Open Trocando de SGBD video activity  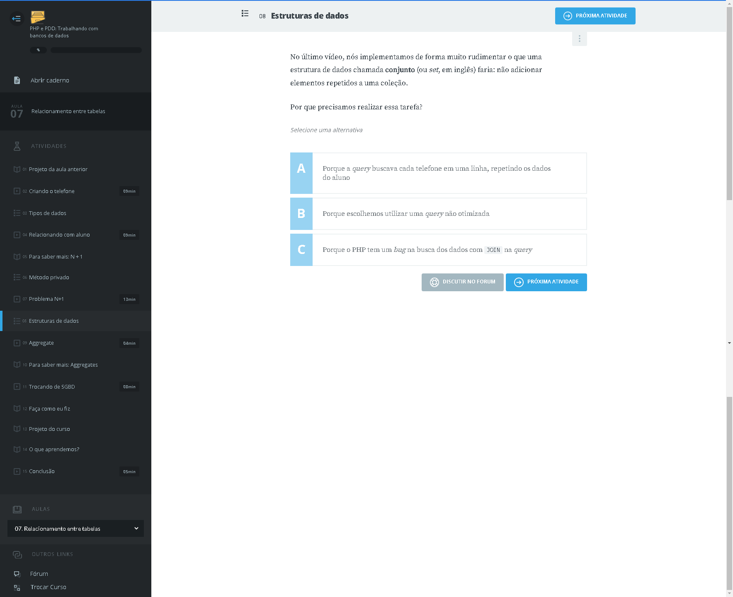(52, 387)
